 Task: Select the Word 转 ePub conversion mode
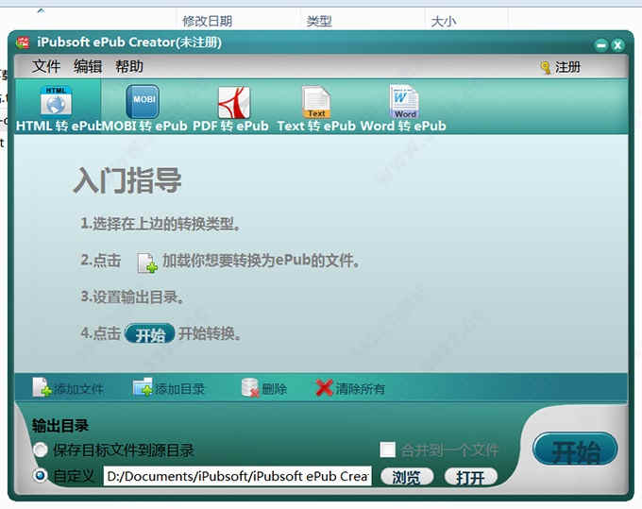(x=404, y=108)
